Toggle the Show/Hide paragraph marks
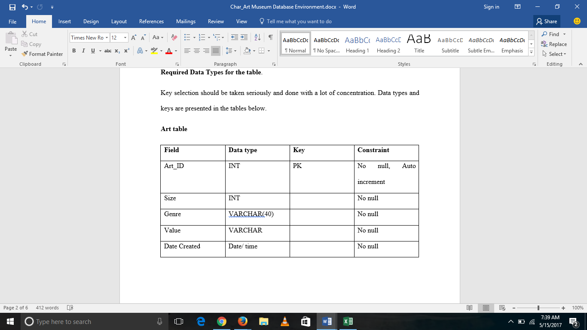Viewport: 587px width, 330px height. (270, 37)
